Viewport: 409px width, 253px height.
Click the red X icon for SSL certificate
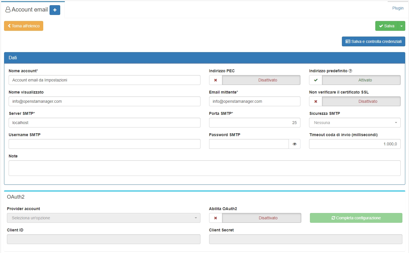click(316, 101)
